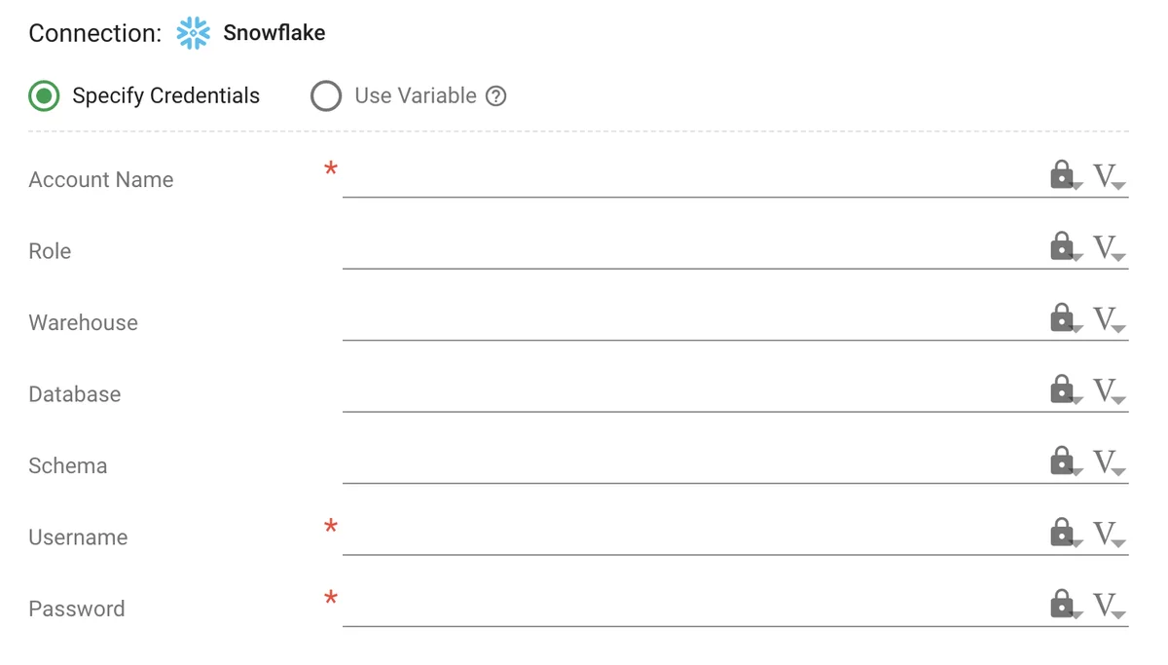Select the Specify Credentials radio button

[43, 95]
